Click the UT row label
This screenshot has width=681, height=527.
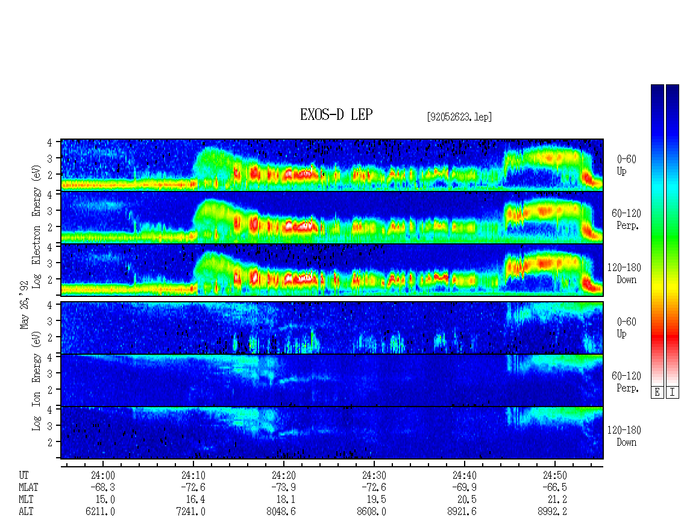tap(24, 475)
